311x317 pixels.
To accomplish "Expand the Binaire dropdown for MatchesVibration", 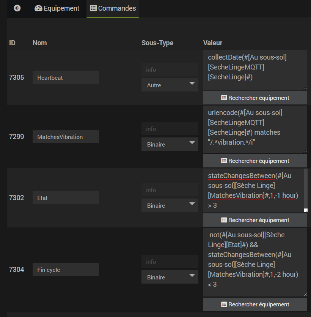I will click(170, 144).
